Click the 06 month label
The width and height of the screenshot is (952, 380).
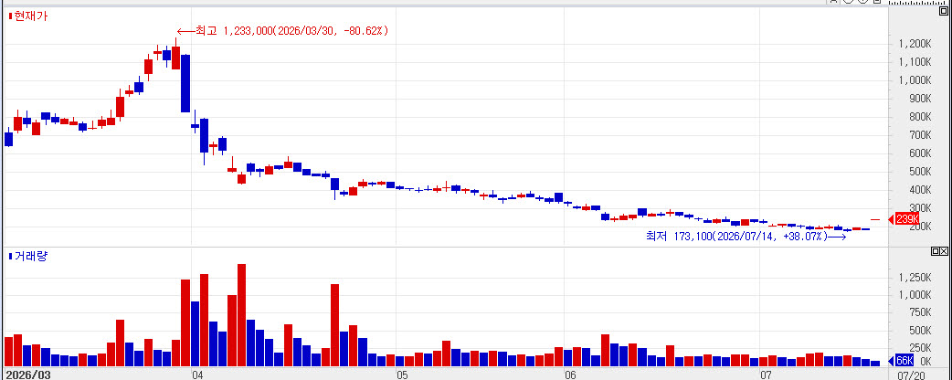click(570, 375)
